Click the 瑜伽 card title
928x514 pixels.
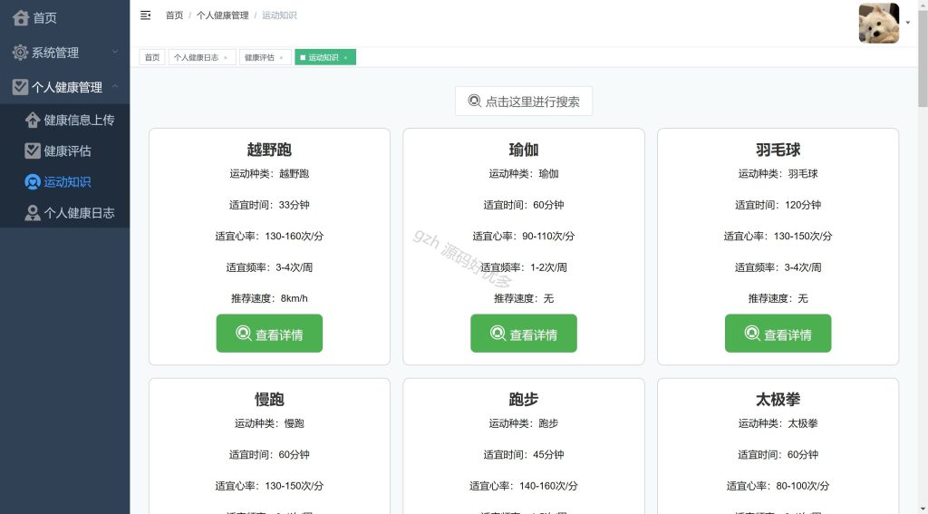524,150
